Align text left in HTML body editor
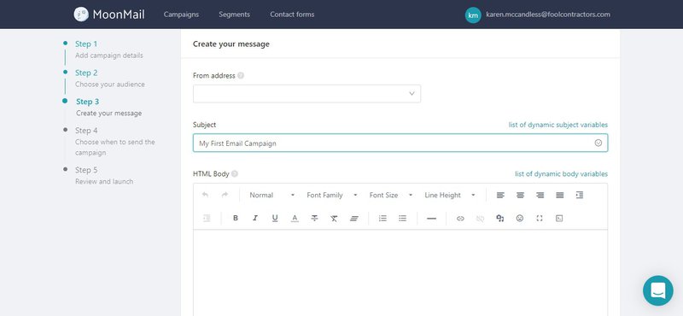The width and height of the screenshot is (683, 316). [500, 196]
